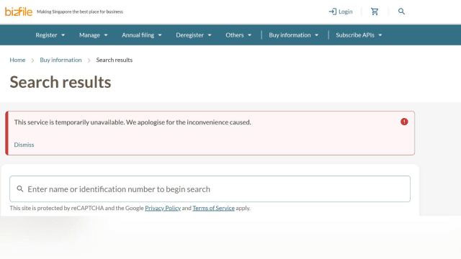Click the bizfile logo
The width and height of the screenshot is (461, 259).
[19, 12]
